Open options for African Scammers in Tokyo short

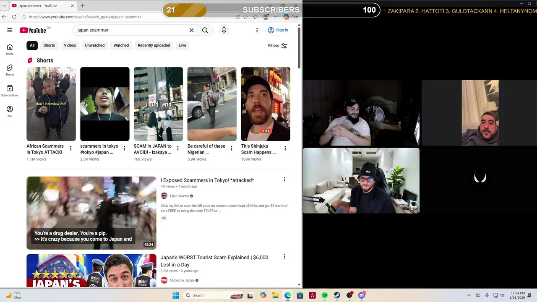click(70, 148)
